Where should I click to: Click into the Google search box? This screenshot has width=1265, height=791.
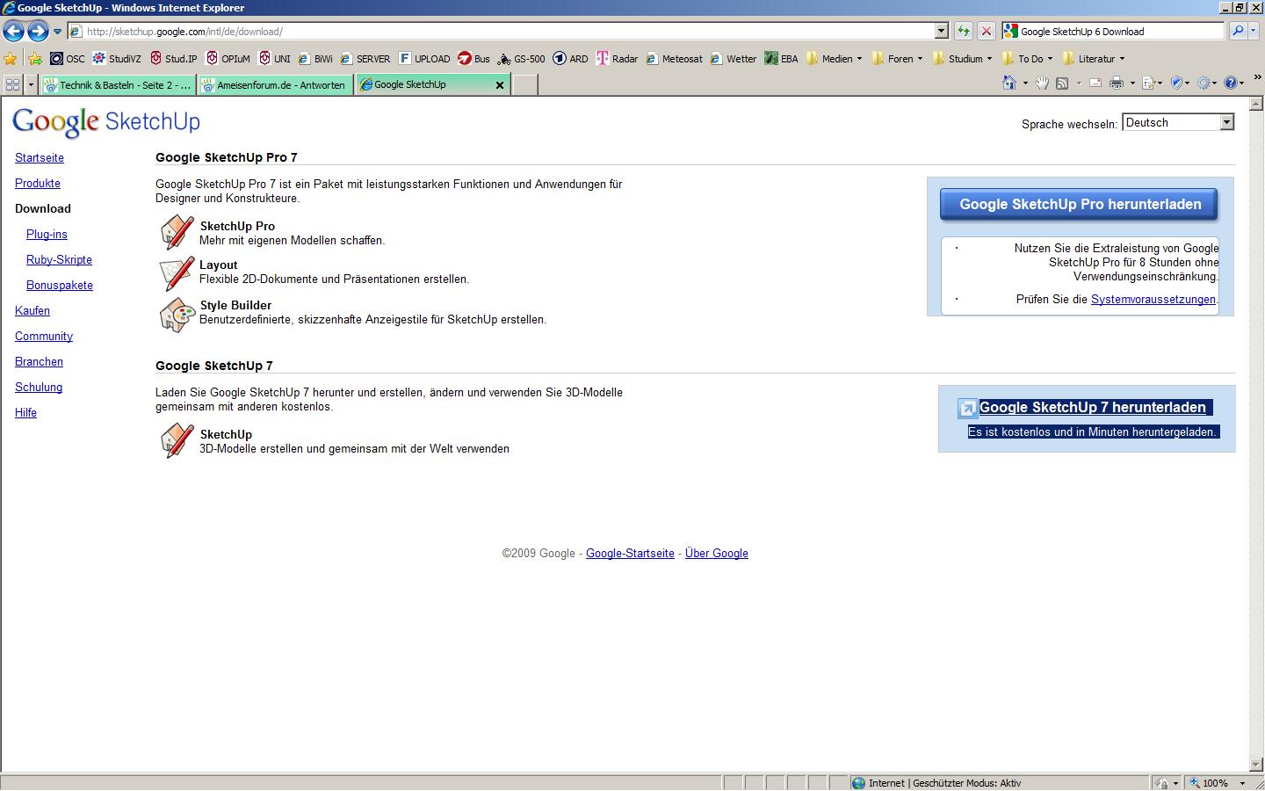coord(1116,32)
